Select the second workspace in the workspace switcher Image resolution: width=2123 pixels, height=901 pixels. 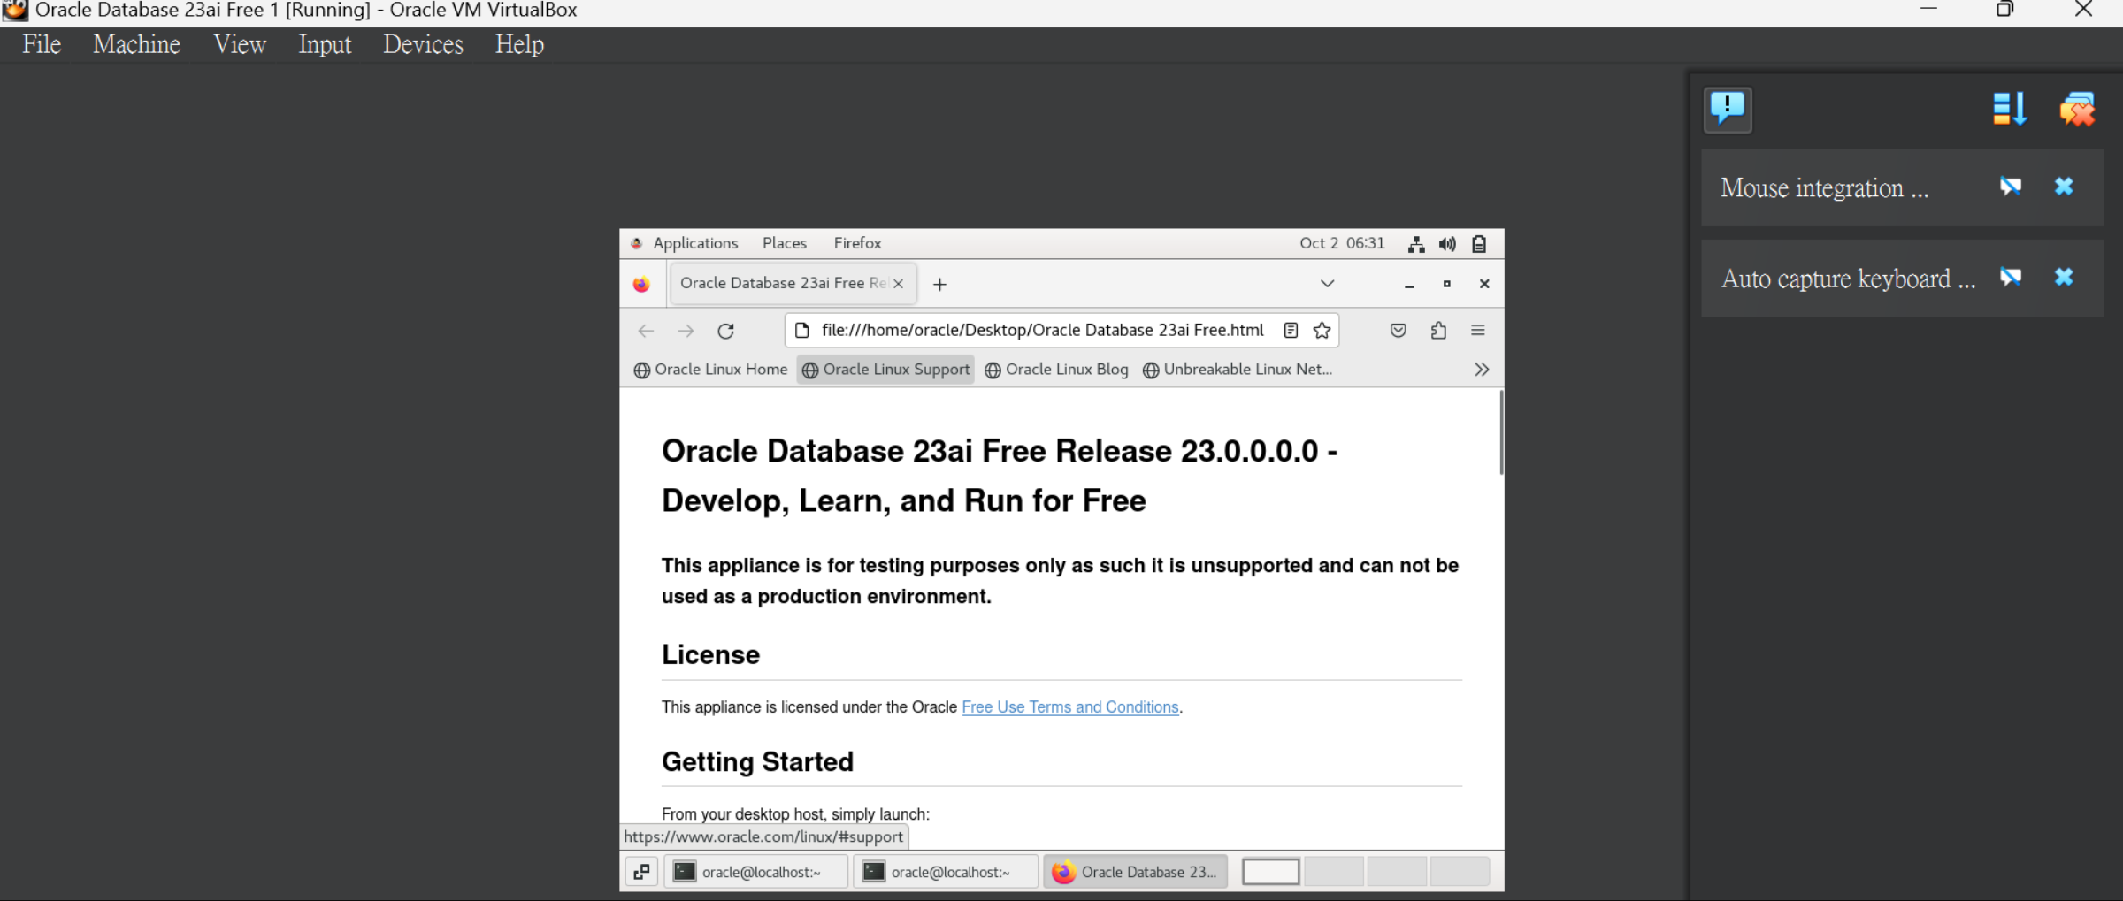click(1333, 872)
